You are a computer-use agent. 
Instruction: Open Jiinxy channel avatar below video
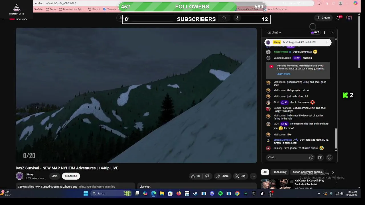coord(19,176)
